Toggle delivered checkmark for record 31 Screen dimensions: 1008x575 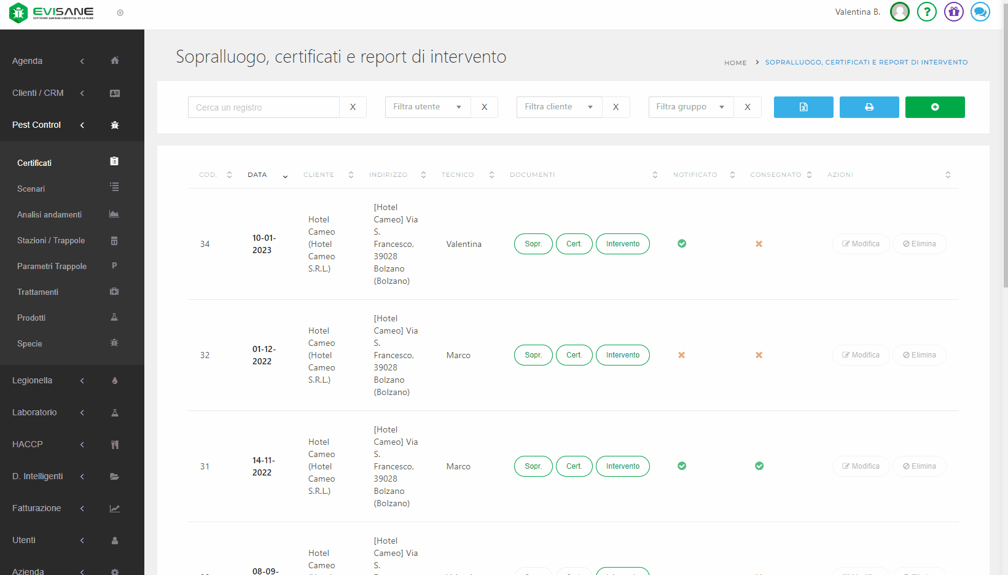click(759, 466)
